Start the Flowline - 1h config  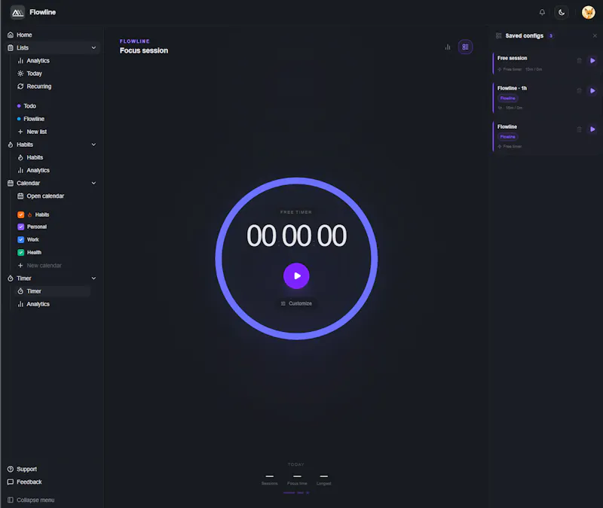pos(592,91)
